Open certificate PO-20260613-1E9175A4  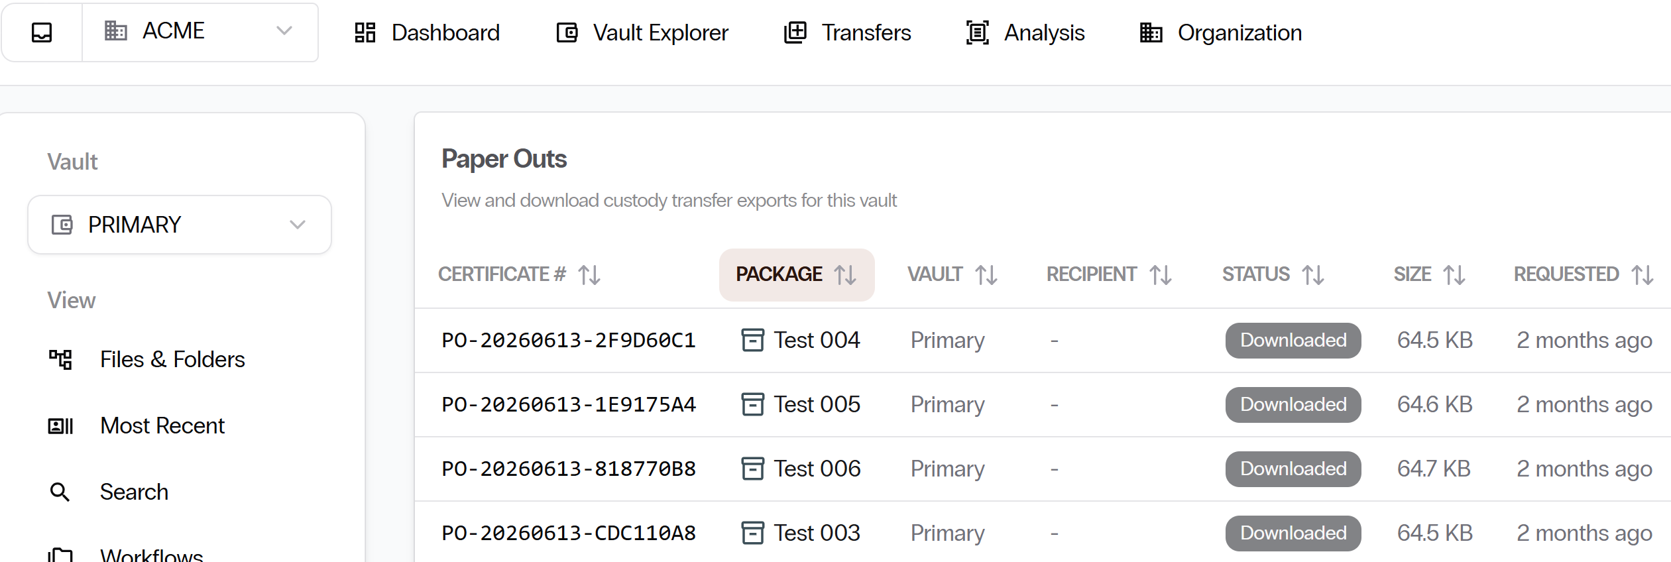(569, 404)
